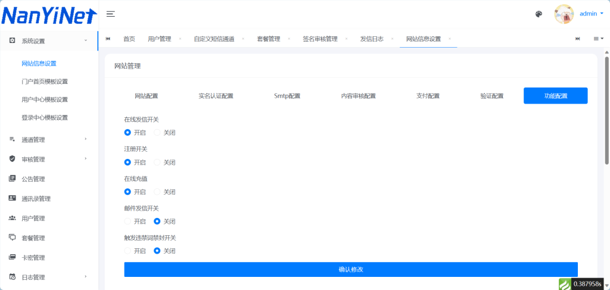610x290 pixels.
Task: Collapse the 系统设置 menu chevron
Action: coord(86,40)
